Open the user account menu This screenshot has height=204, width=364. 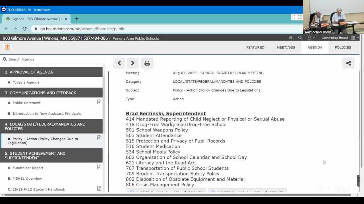[311, 38]
